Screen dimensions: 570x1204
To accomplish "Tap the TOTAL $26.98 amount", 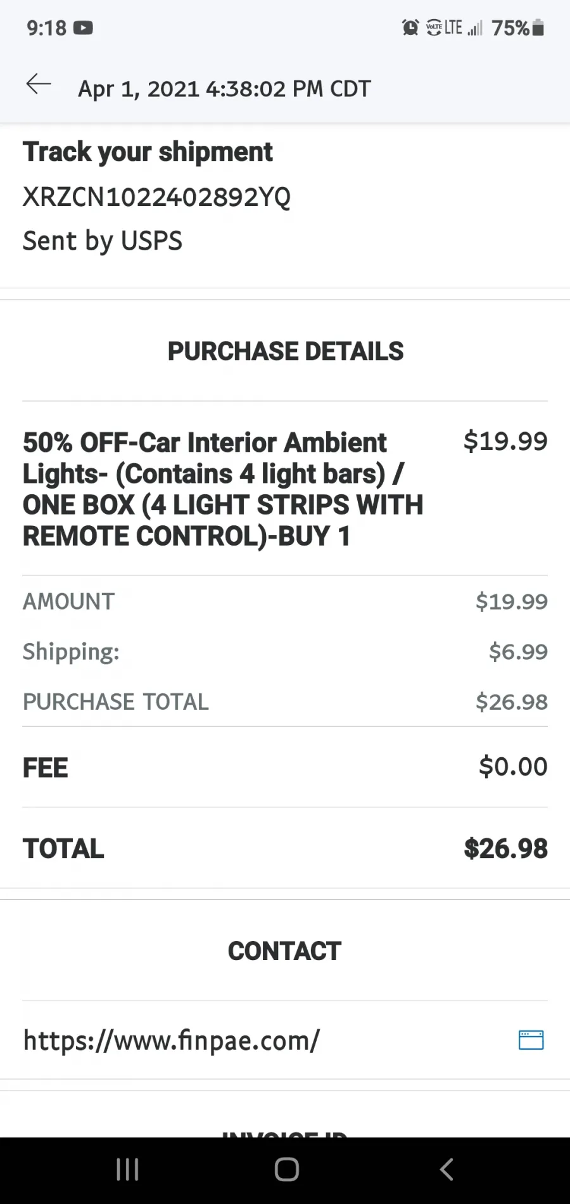I will tap(505, 849).
